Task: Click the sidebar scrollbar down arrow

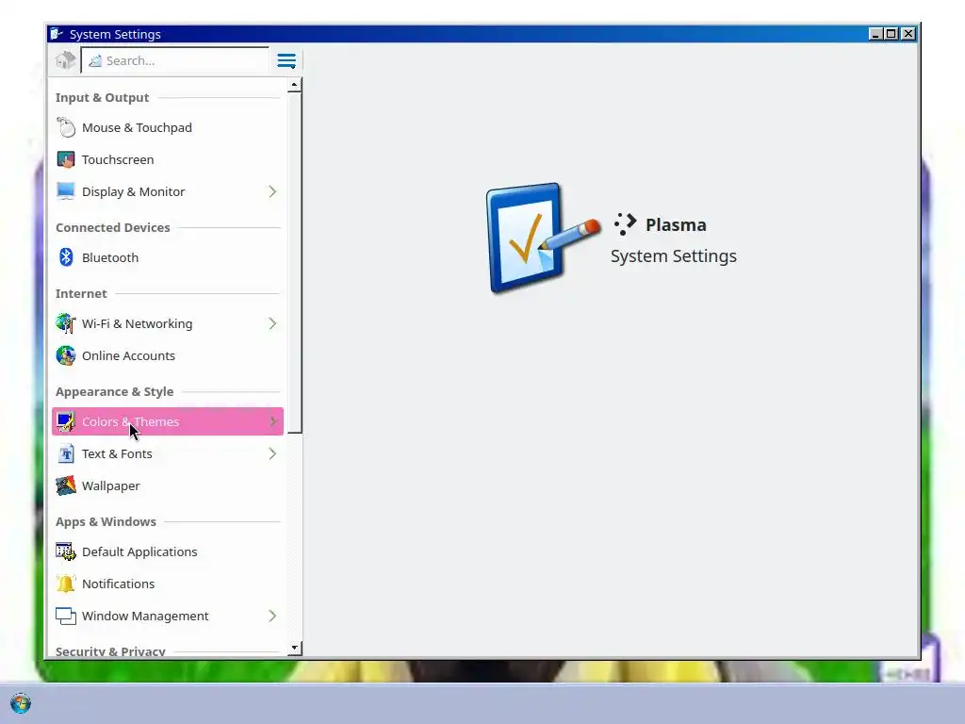Action: (294, 648)
